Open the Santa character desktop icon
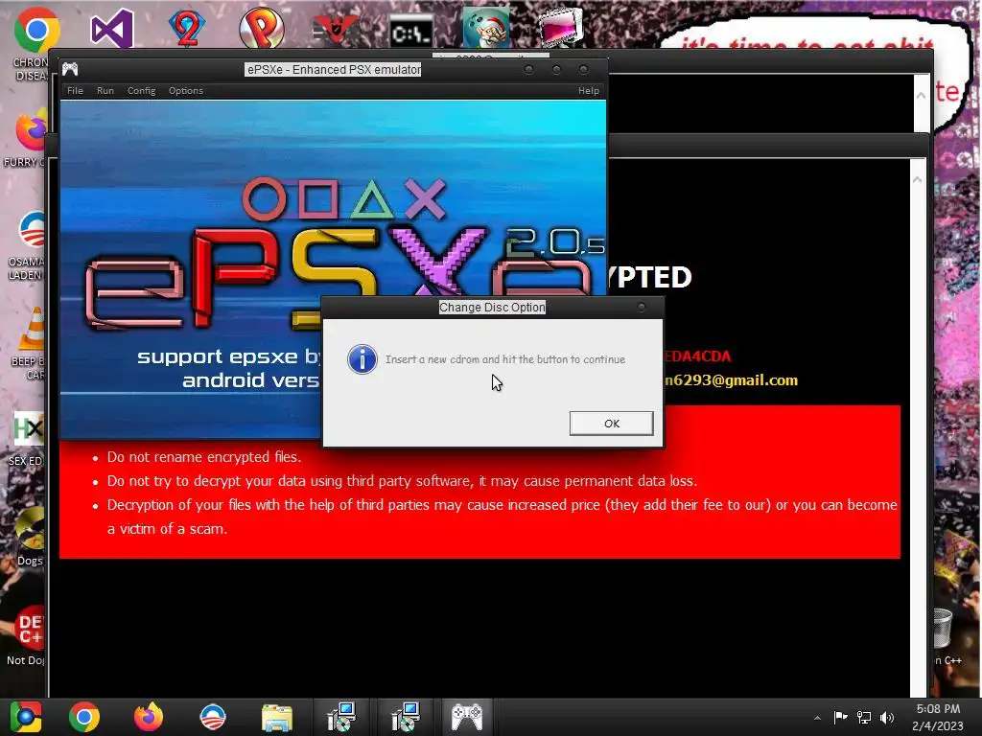This screenshot has height=736, width=982. click(486, 28)
